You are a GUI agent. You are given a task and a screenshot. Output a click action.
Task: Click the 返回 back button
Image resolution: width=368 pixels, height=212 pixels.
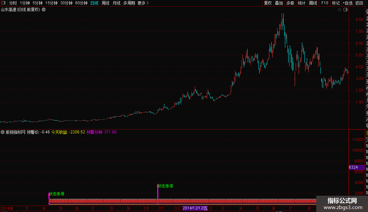[359, 3]
